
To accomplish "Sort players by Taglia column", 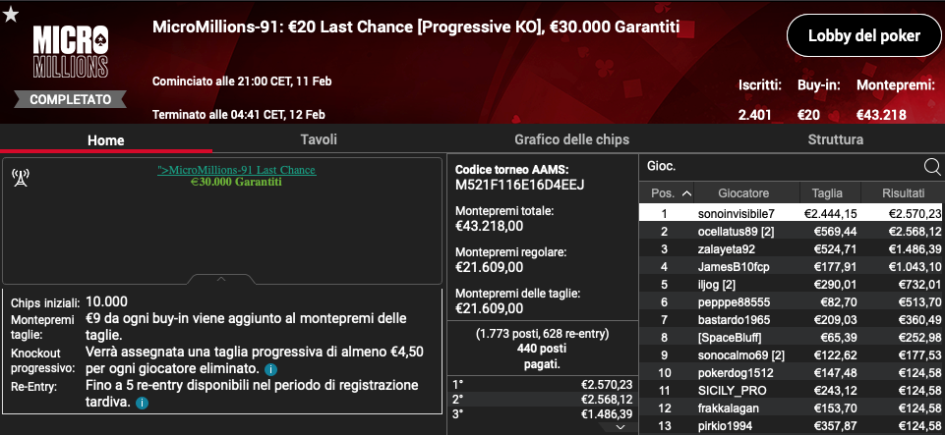I will [827, 193].
